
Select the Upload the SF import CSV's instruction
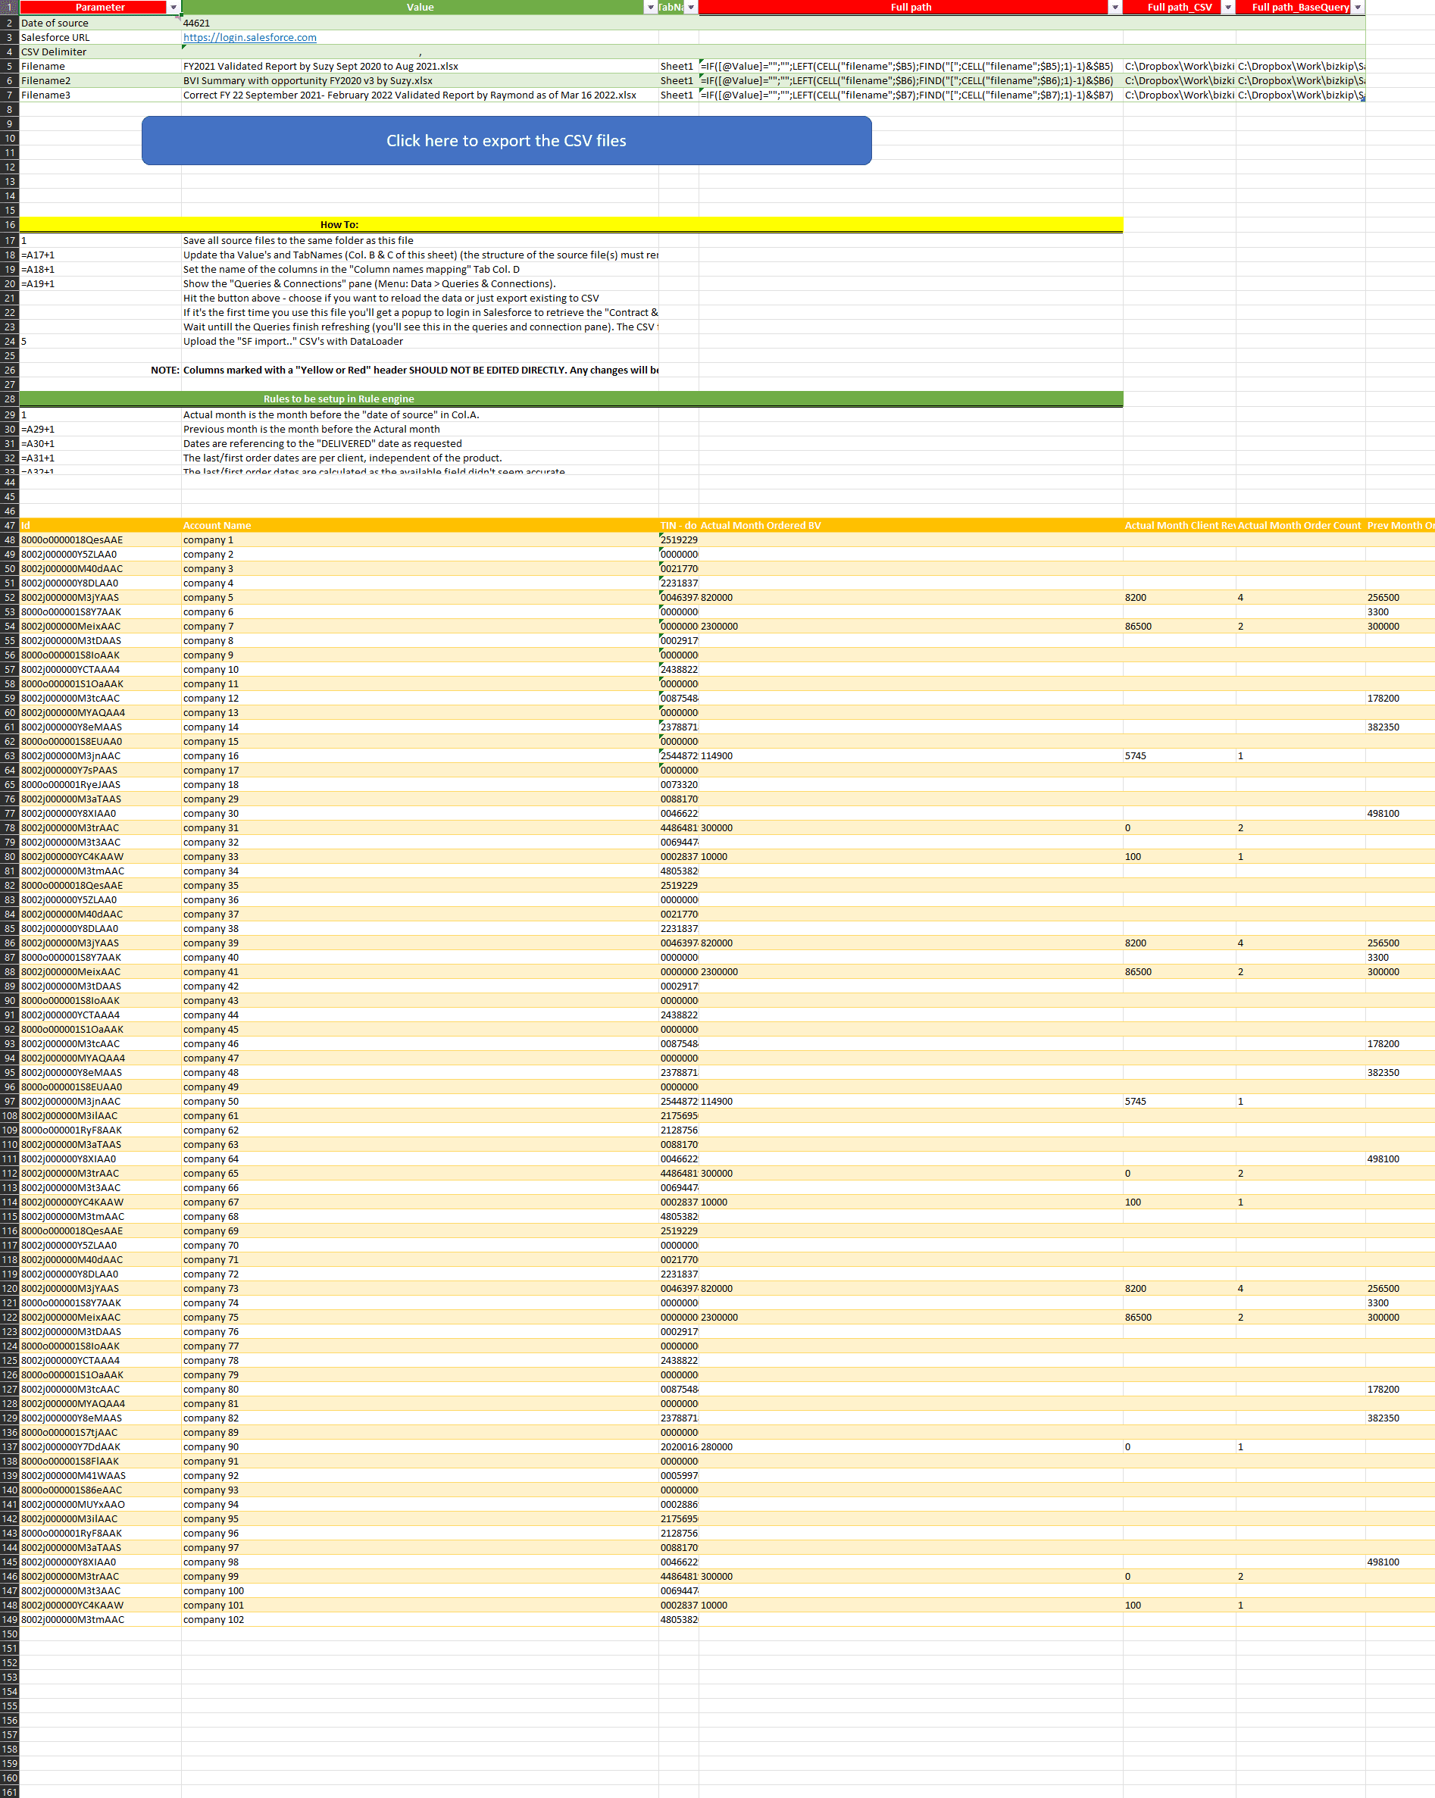[420, 341]
